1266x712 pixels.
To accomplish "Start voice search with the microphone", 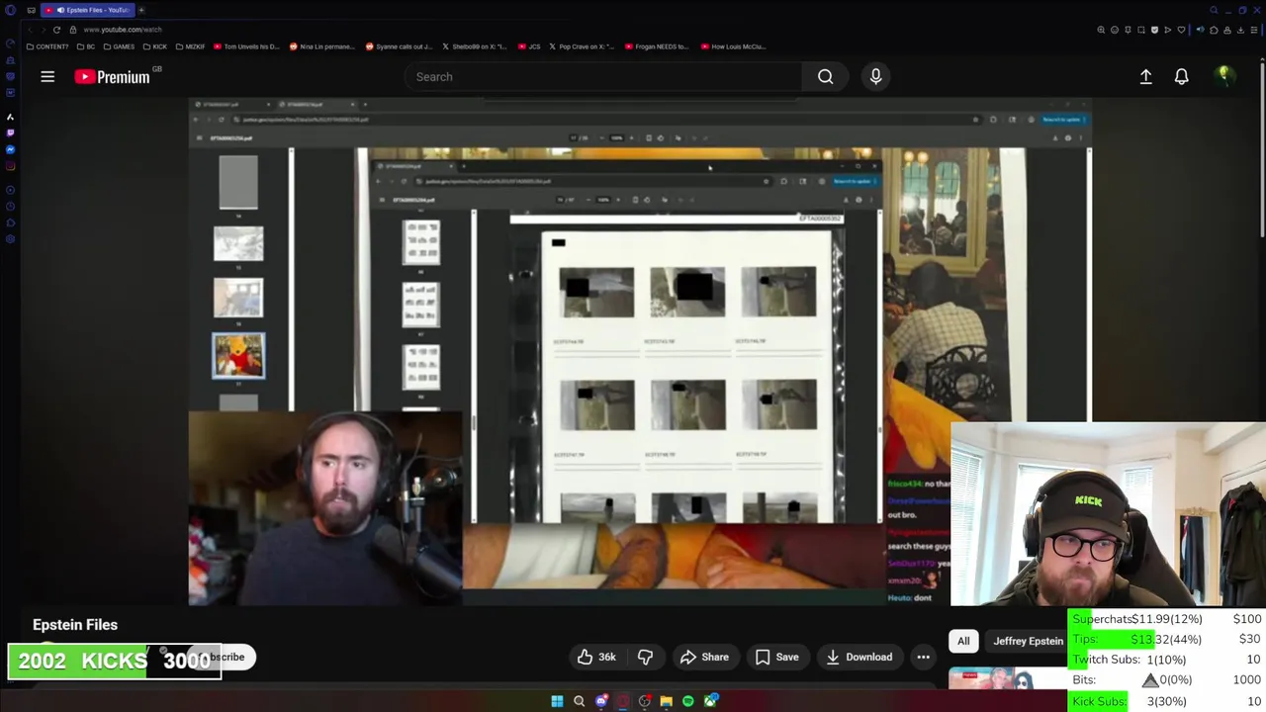I will pos(875,76).
